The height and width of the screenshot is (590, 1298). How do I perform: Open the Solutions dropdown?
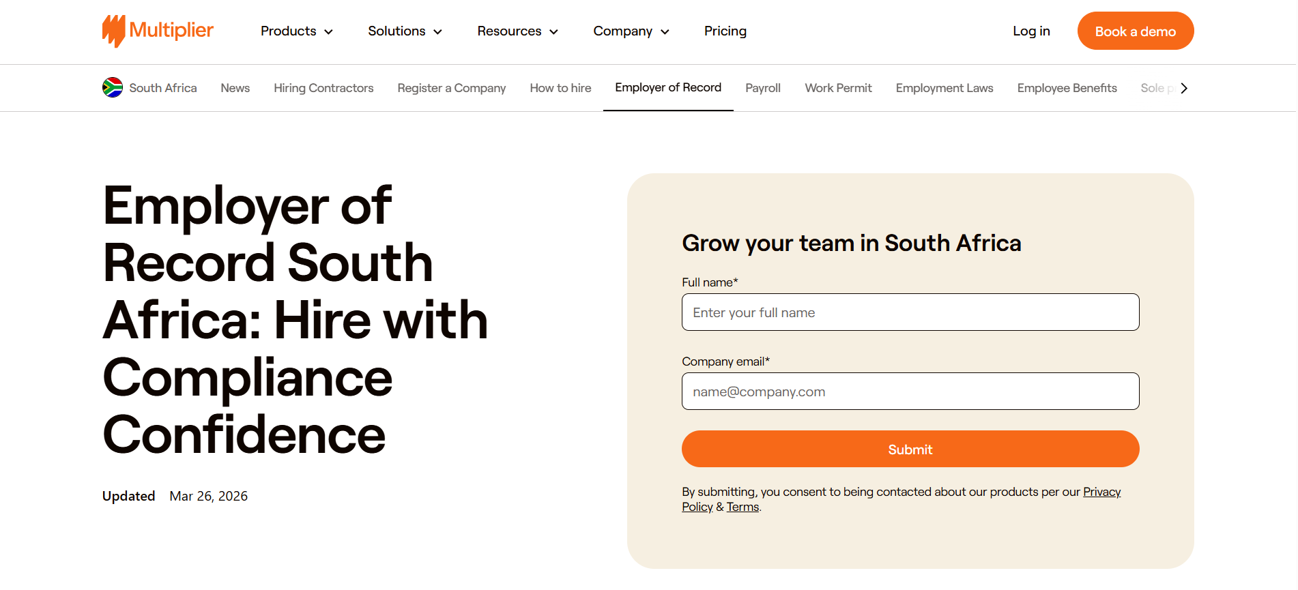405,31
